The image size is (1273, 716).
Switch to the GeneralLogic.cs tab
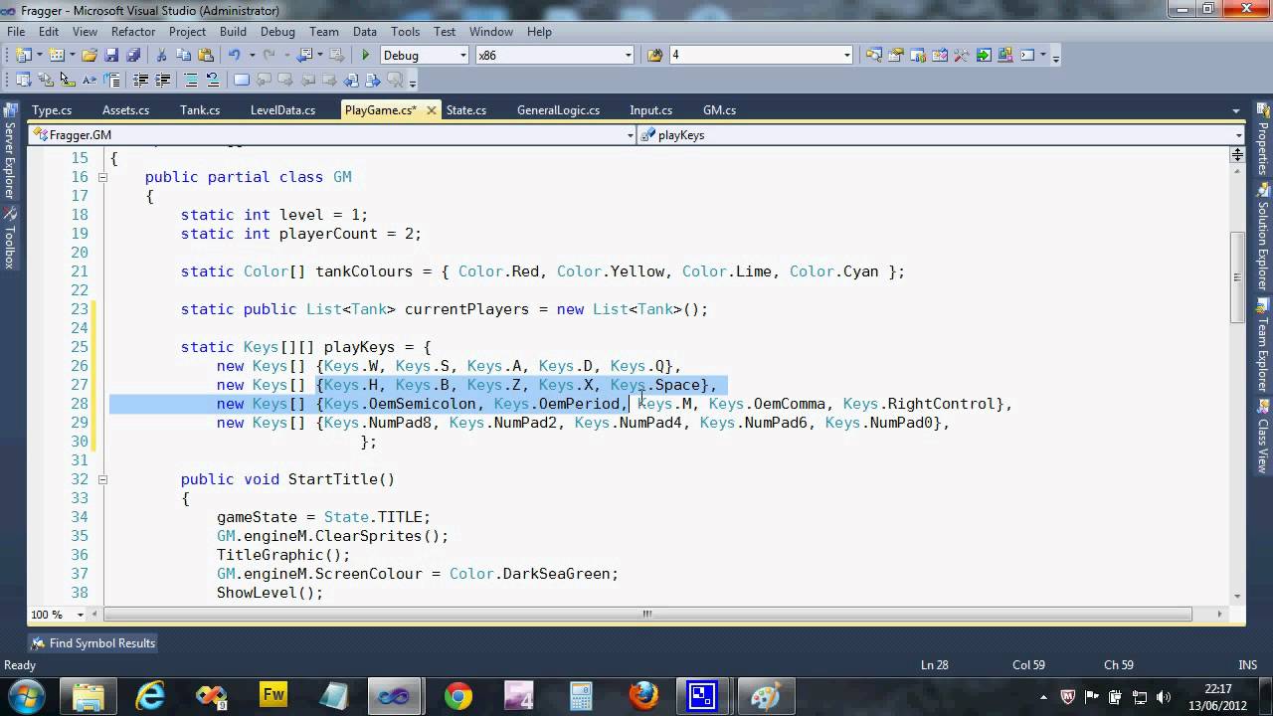tap(558, 110)
